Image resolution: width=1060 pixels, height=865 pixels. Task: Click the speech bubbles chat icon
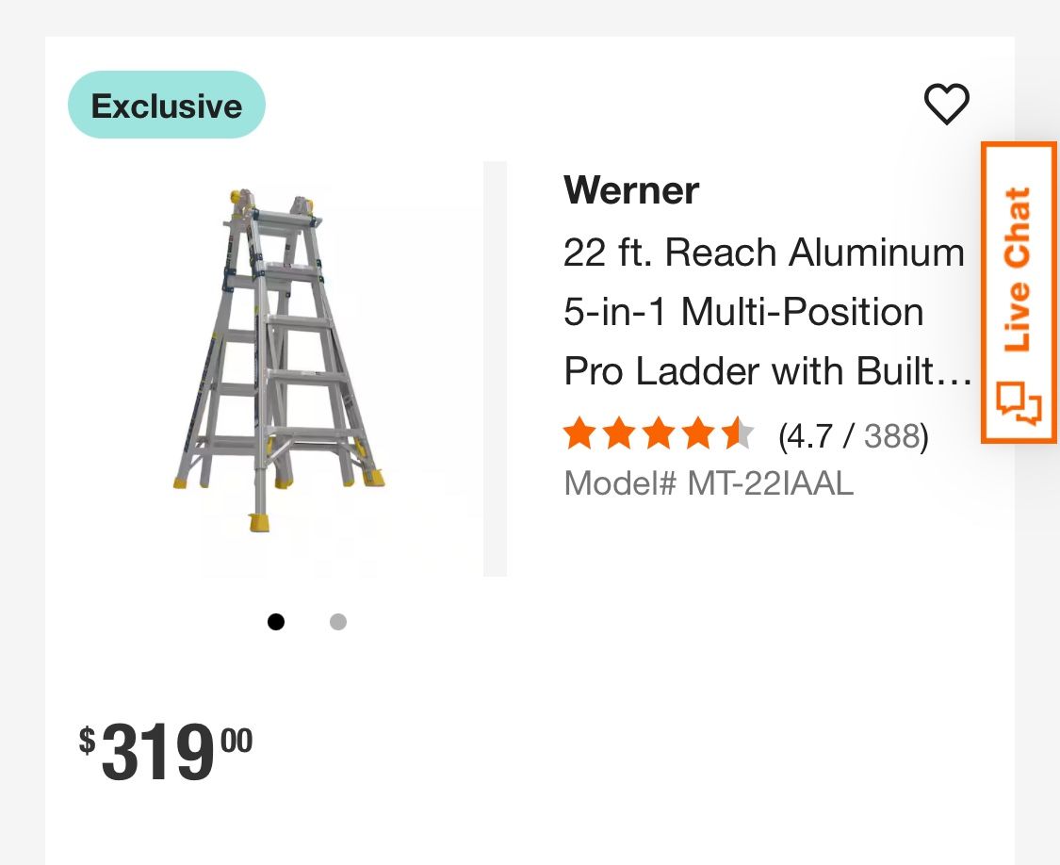(x=1019, y=404)
